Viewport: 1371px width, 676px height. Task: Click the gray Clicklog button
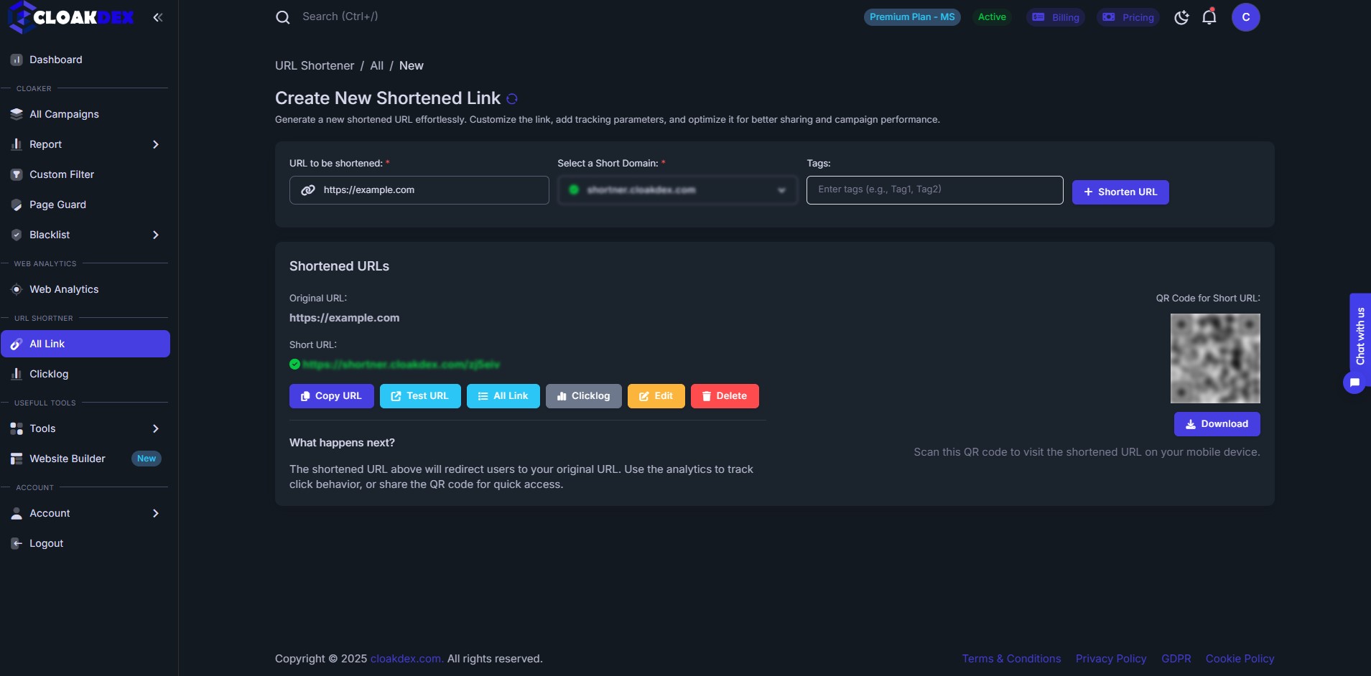[584, 396]
